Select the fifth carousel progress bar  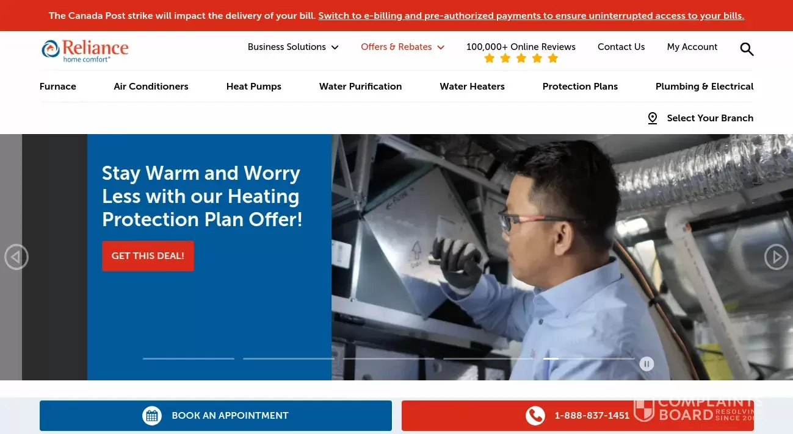click(589, 358)
